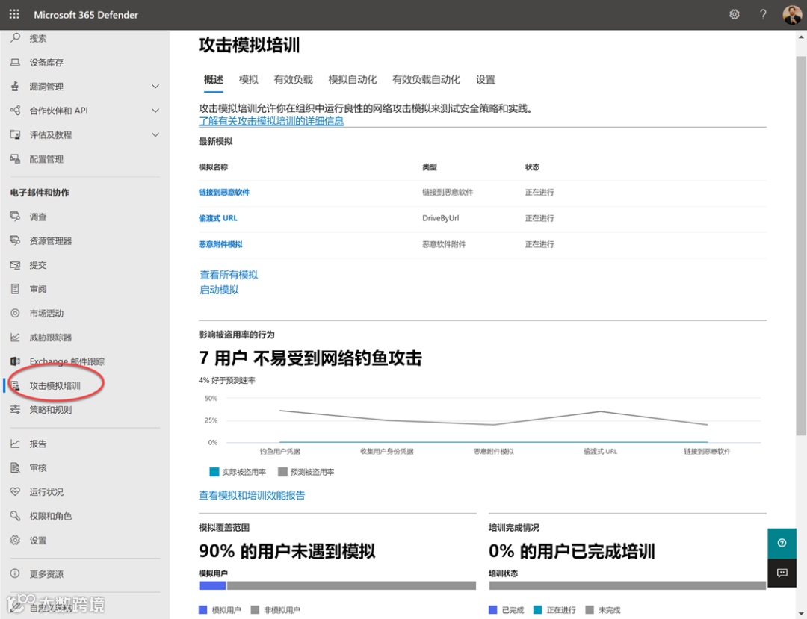
Task: Click 正在进行 status in 恶意附件模拟 row
Action: (x=539, y=244)
